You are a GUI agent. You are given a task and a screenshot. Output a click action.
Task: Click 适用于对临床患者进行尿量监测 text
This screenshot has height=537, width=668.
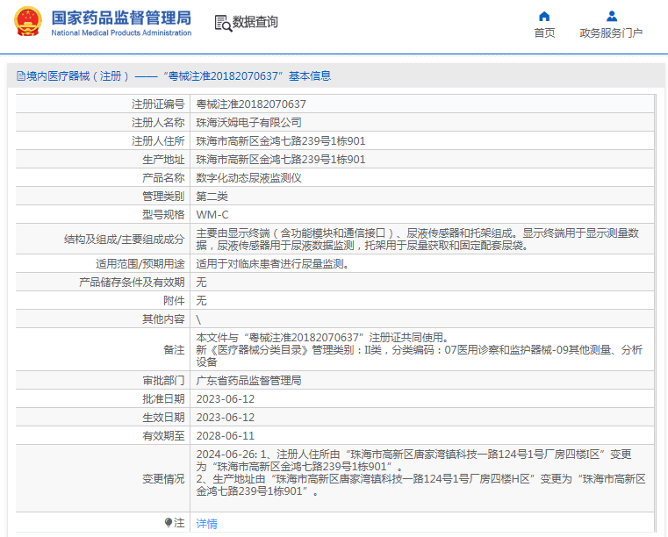point(273,264)
